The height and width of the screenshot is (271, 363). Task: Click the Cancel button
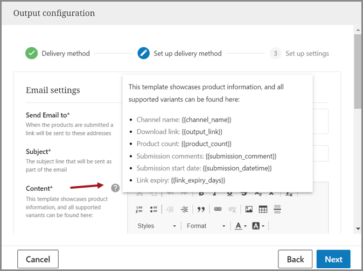(x=38, y=259)
